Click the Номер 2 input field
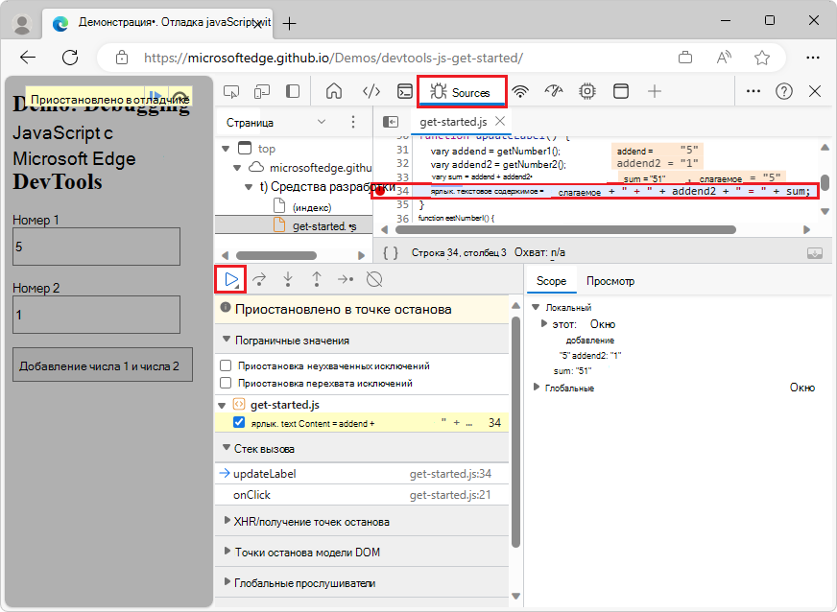This screenshot has height=612, width=837. pos(96,315)
